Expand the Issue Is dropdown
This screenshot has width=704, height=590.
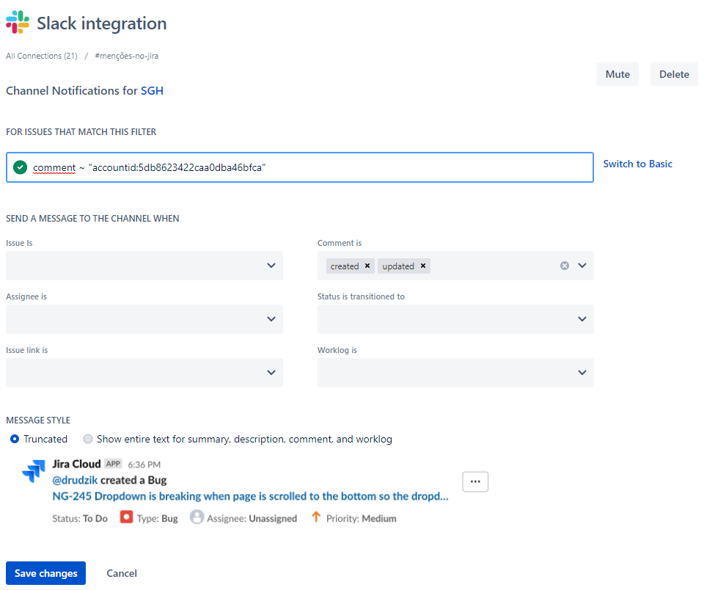click(x=271, y=266)
